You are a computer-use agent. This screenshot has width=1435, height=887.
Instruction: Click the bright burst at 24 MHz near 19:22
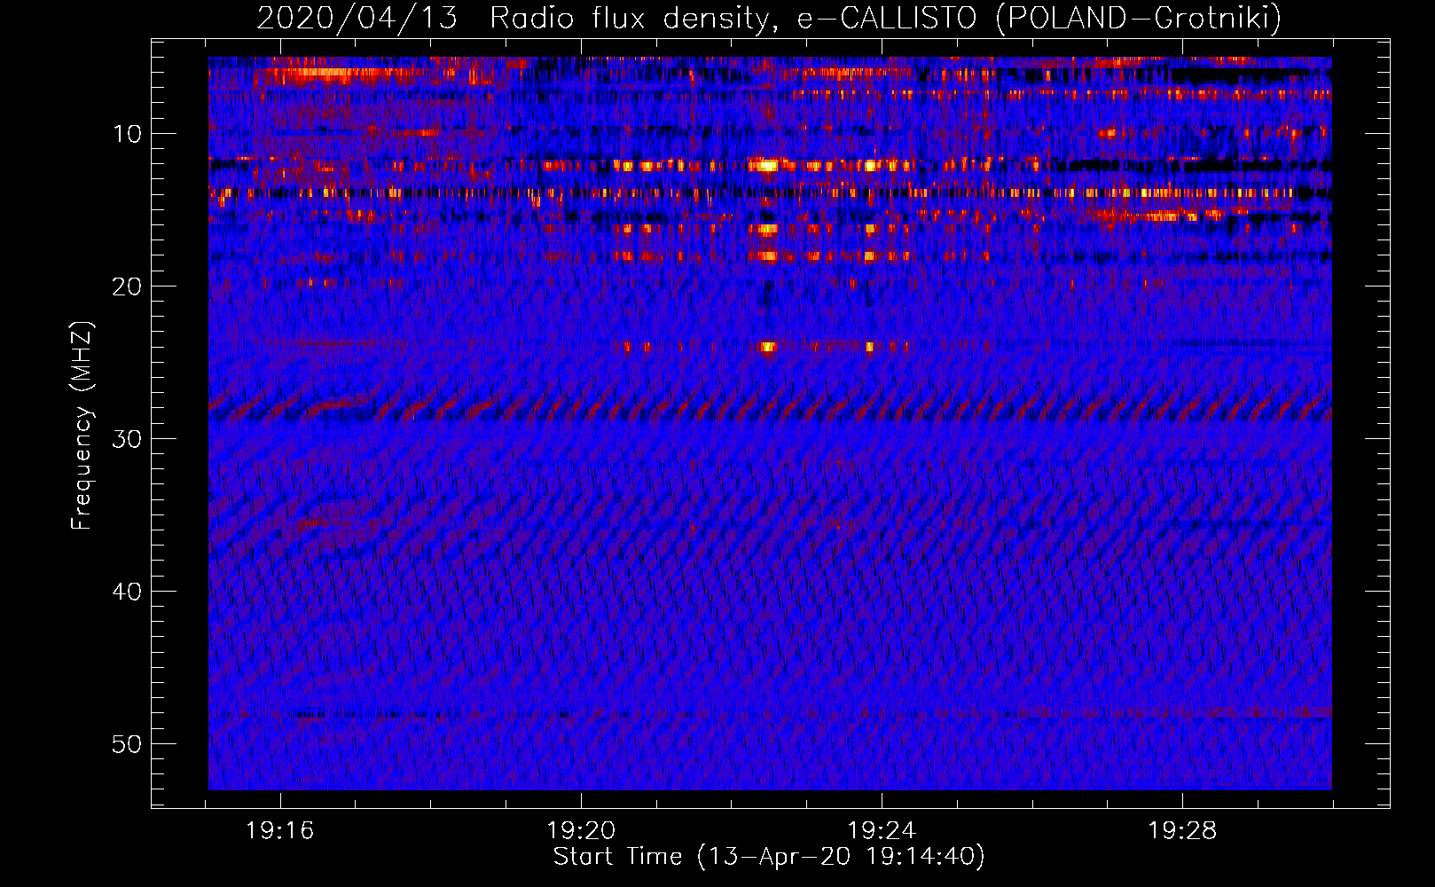pyautogui.click(x=768, y=347)
